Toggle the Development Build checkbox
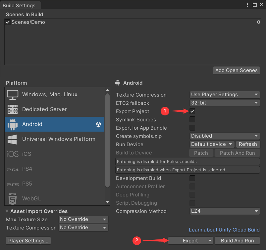The image size is (266, 250). point(192,178)
